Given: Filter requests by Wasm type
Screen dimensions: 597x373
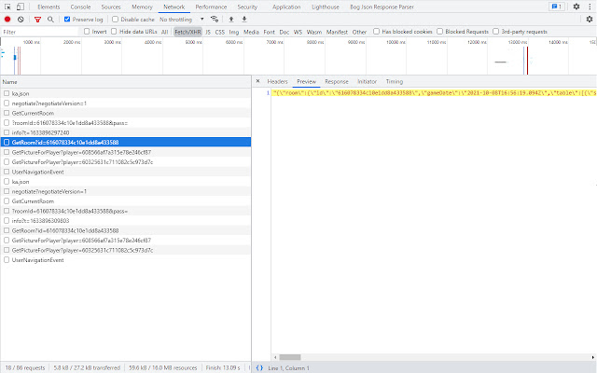Looking at the screenshot, I should (x=314, y=32).
